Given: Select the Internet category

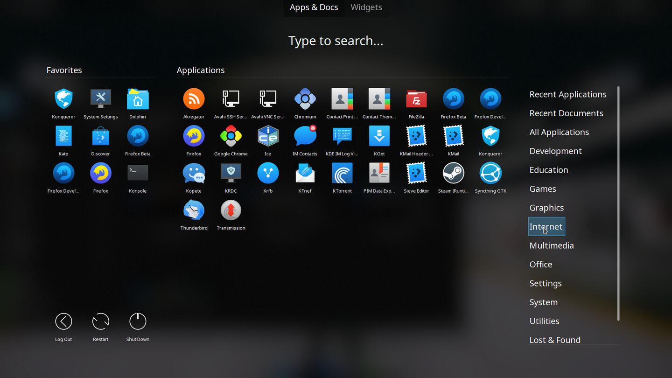Looking at the screenshot, I should click(546, 227).
